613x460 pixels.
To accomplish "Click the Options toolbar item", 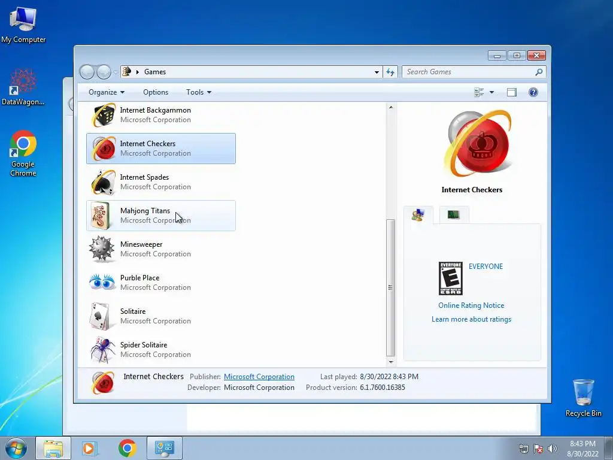I will 156,92.
